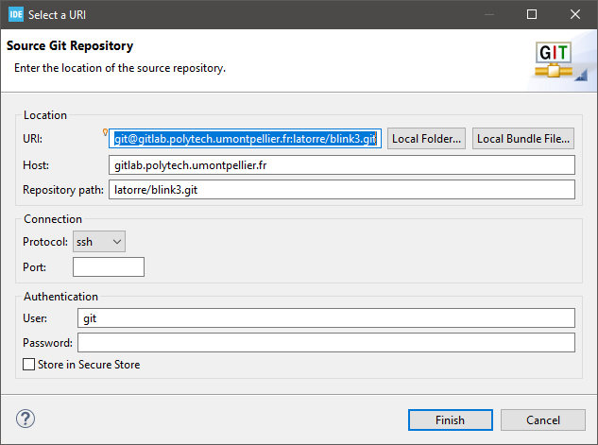Click the IDE application icon in title bar

(16, 14)
